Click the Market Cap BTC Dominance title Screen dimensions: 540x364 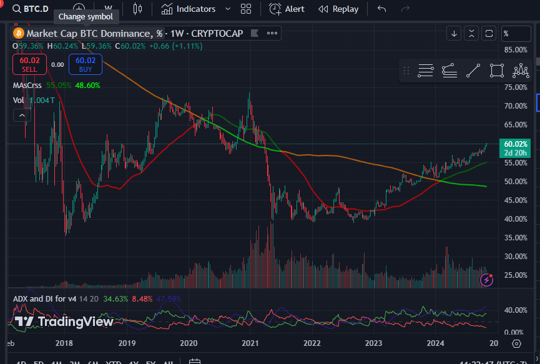[x=94, y=34]
